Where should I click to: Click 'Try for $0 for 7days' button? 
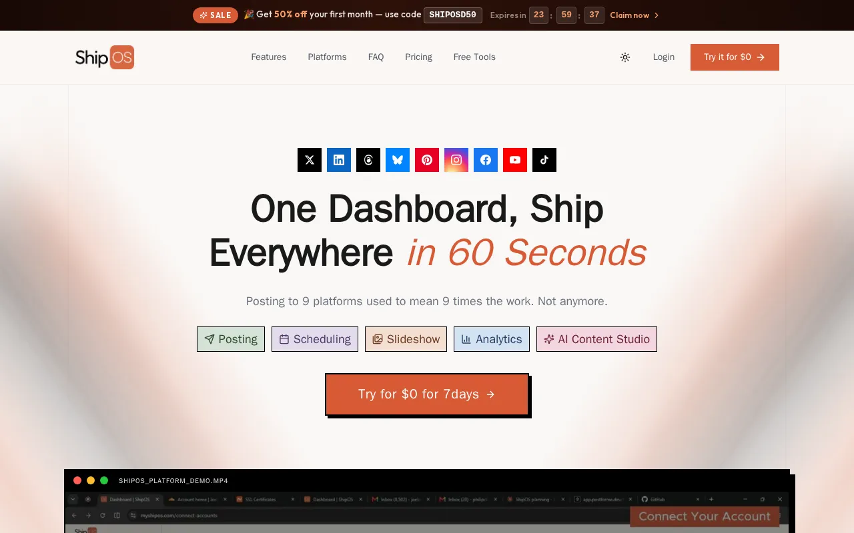tap(427, 394)
